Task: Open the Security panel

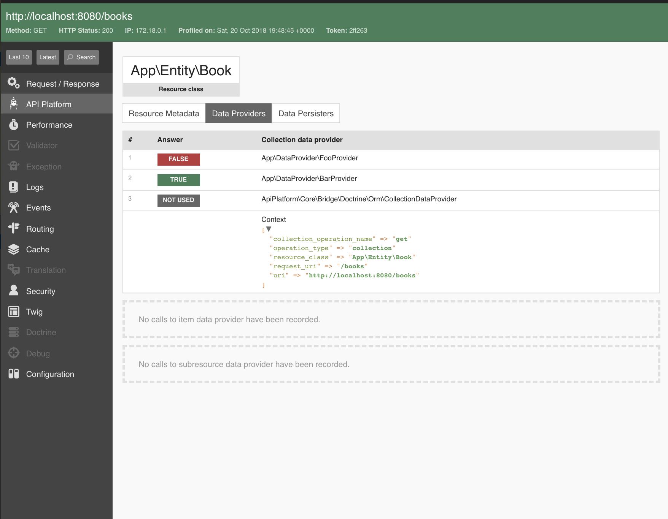Action: [x=57, y=291]
